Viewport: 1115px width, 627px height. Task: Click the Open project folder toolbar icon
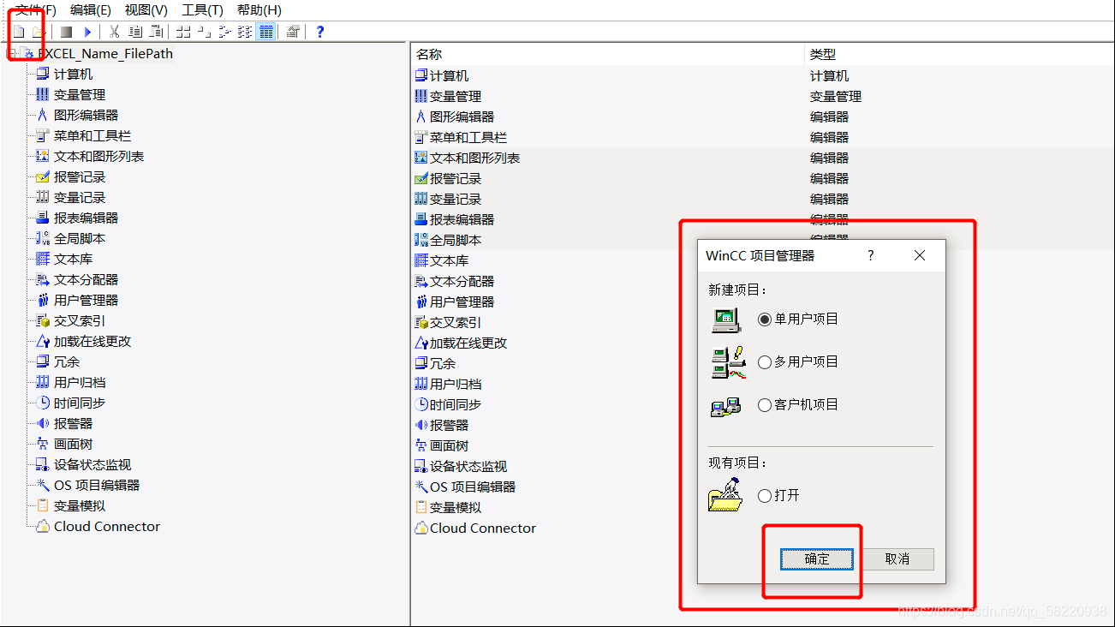[x=39, y=32]
